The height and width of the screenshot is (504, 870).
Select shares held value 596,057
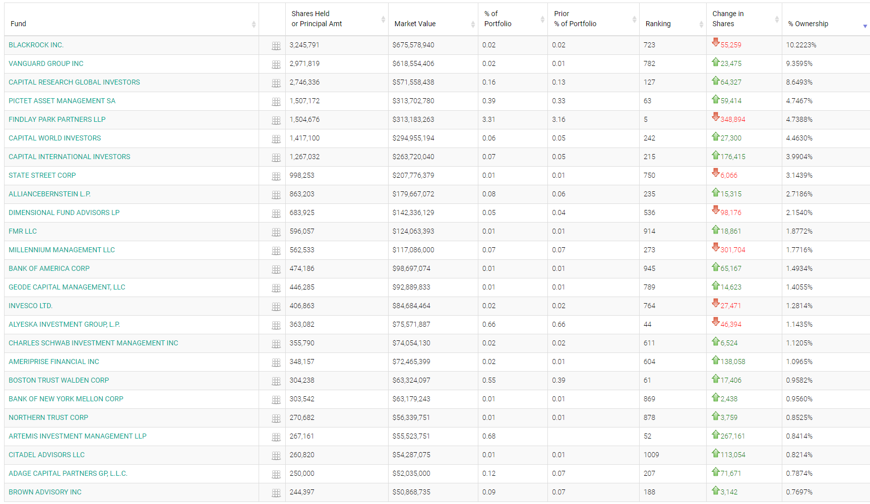[x=301, y=231]
